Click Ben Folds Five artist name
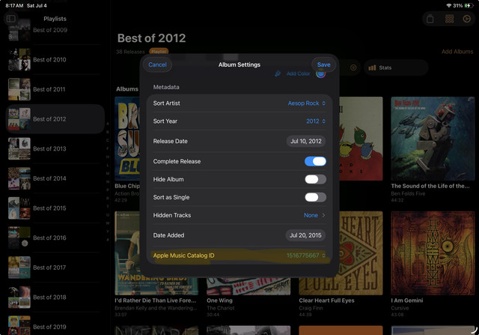 (408, 193)
